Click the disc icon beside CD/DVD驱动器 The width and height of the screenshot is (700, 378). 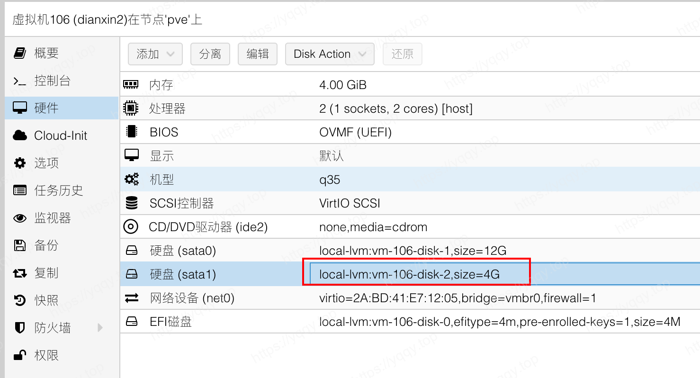(x=131, y=227)
